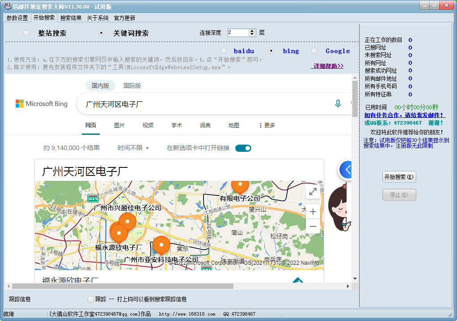The image size is (457, 321).
Task: Open 网页 results tab
Action: 91,125
